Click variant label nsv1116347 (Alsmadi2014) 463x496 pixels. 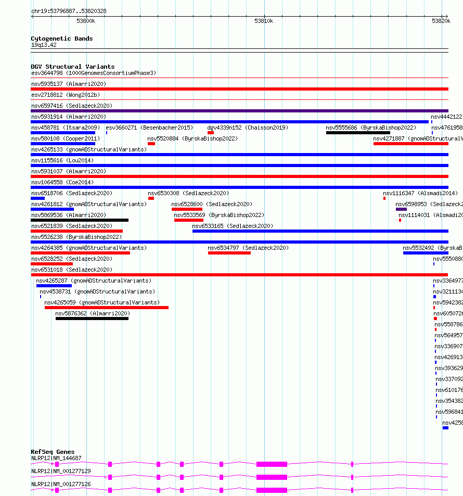coord(420,193)
